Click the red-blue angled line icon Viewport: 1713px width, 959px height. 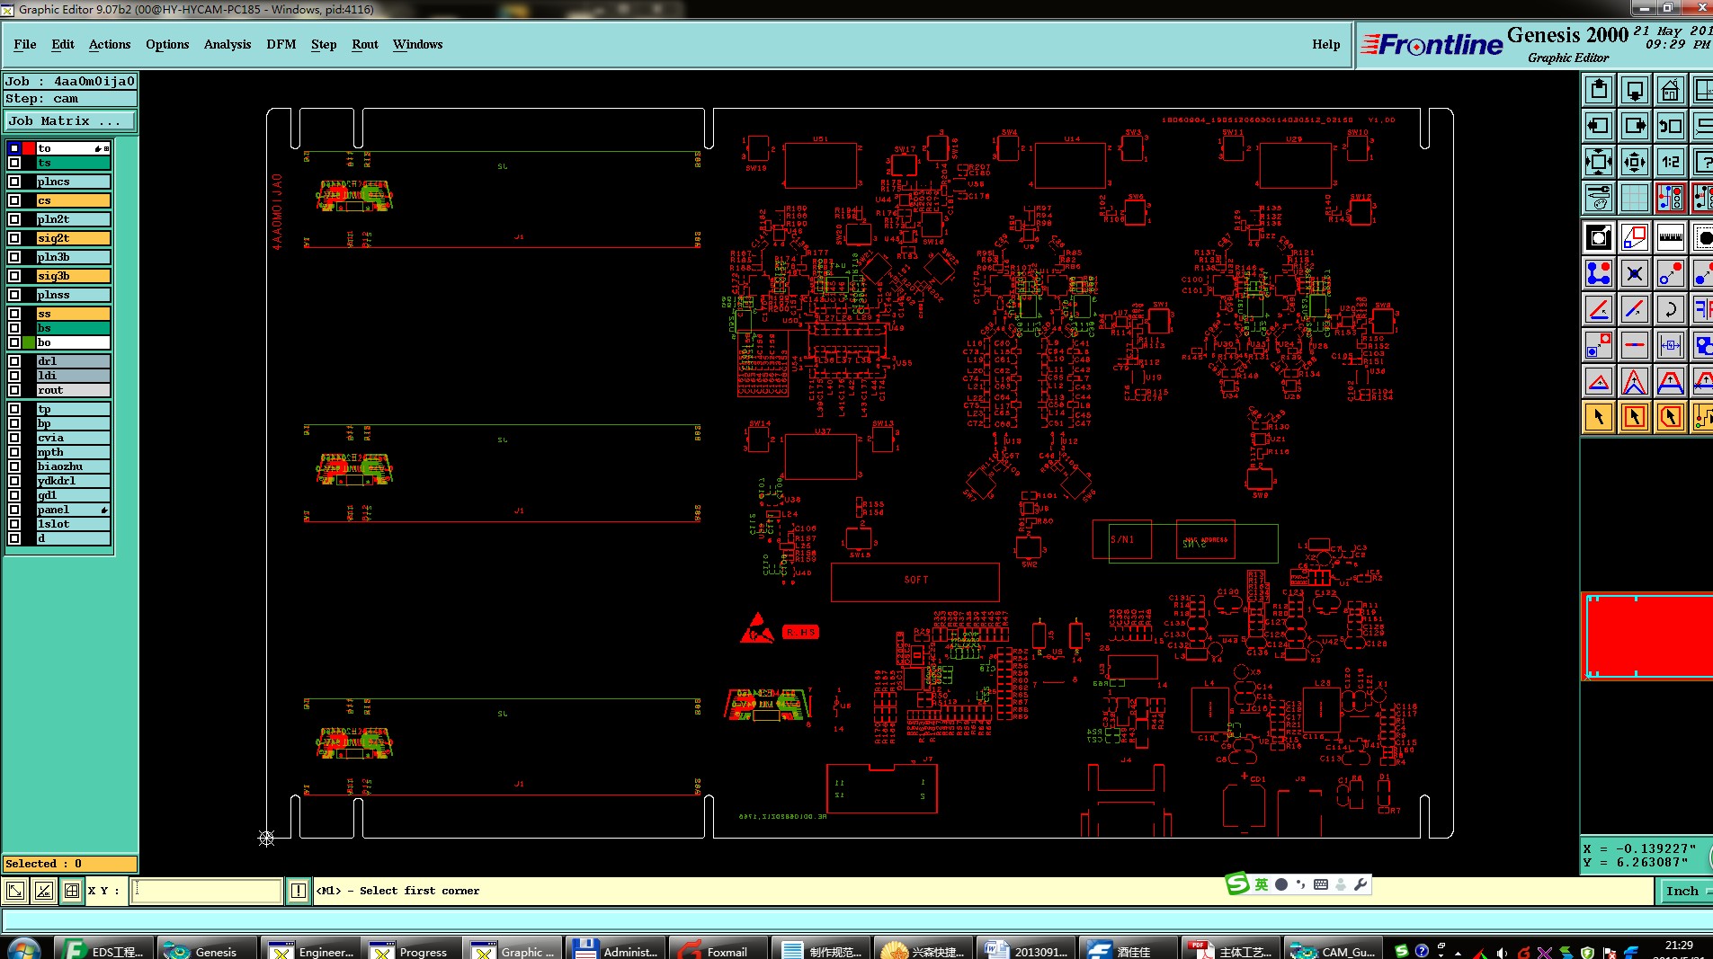tap(1598, 309)
